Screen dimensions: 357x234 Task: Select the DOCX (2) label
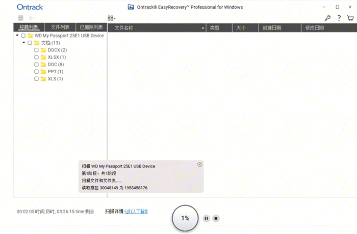click(57, 50)
